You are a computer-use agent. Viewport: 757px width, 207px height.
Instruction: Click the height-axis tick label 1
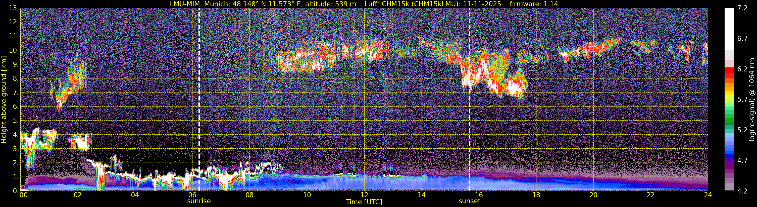(x=16, y=177)
